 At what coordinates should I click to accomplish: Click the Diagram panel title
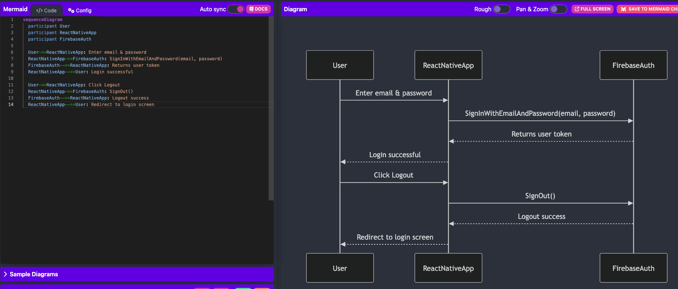pyautogui.click(x=295, y=9)
